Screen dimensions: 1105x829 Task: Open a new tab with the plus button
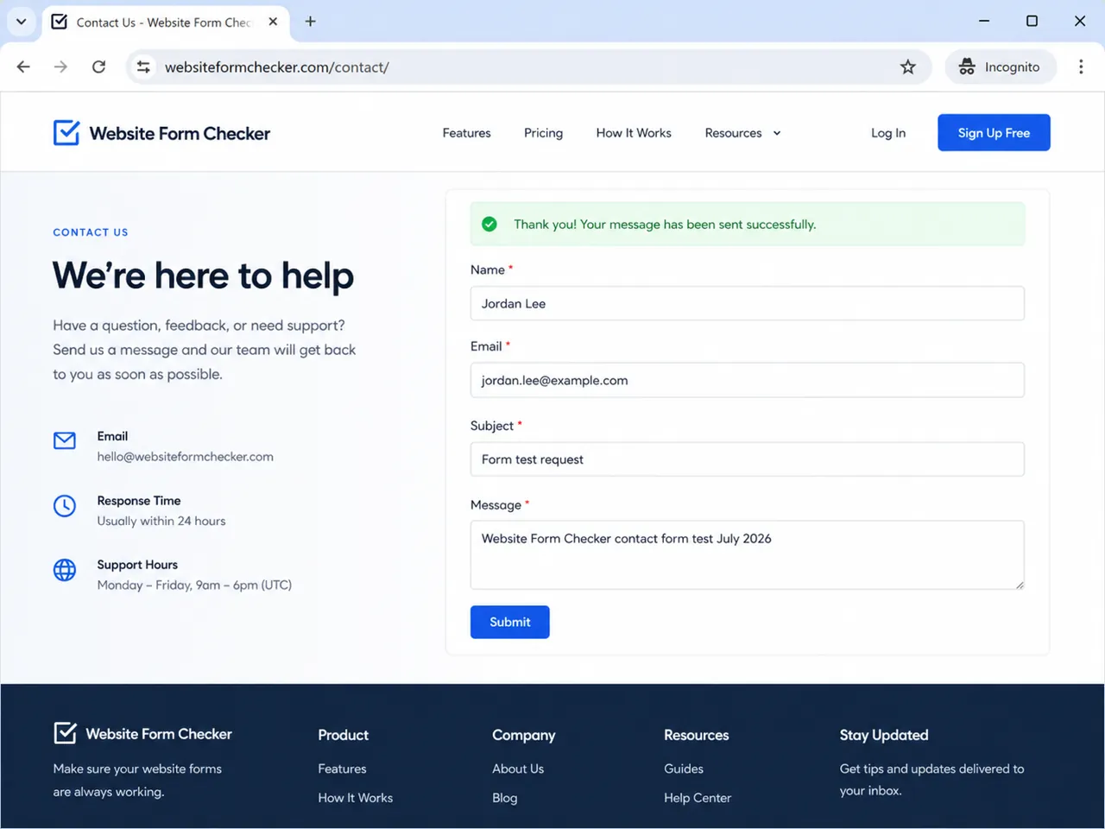(310, 22)
